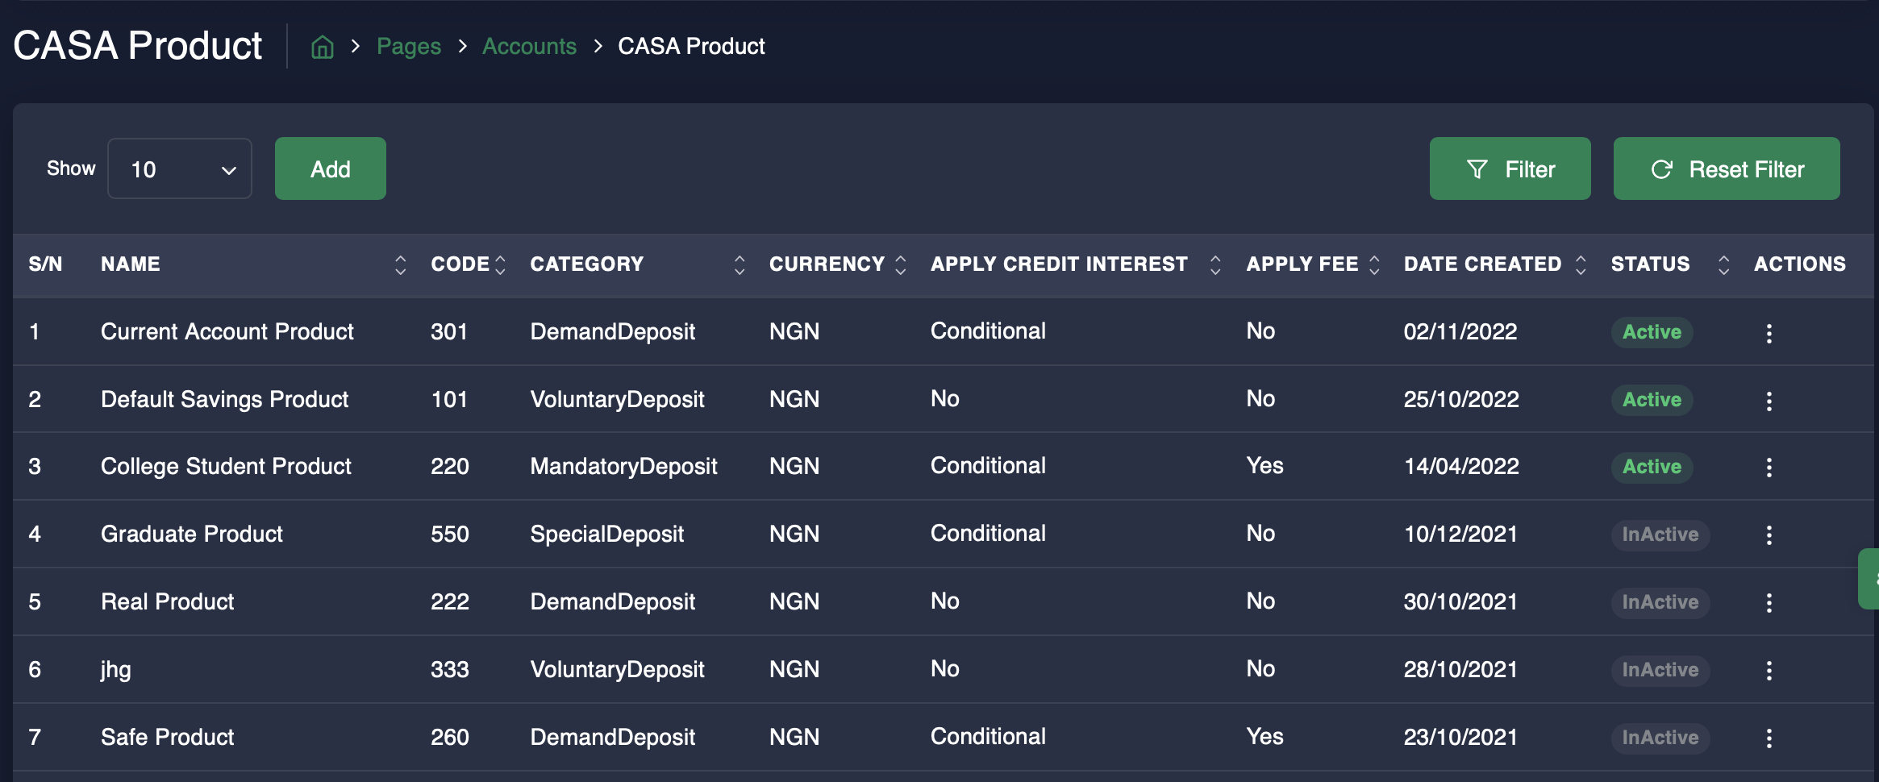Image resolution: width=1879 pixels, height=782 pixels.
Task: Click the Reset Filter button
Action: coord(1726,169)
